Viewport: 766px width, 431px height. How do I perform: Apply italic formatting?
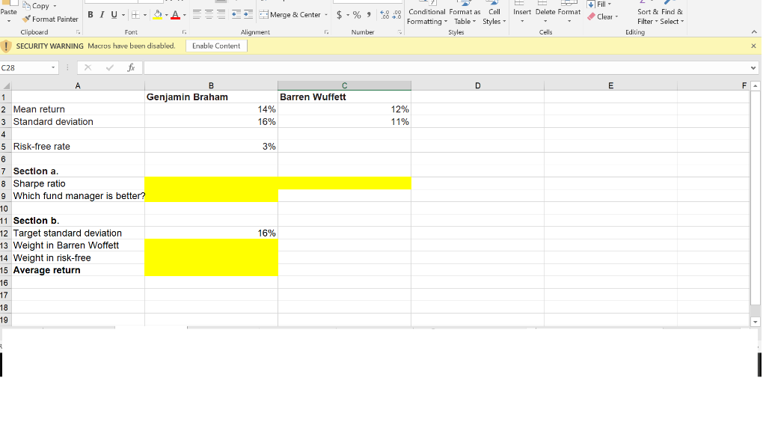pyautogui.click(x=102, y=14)
